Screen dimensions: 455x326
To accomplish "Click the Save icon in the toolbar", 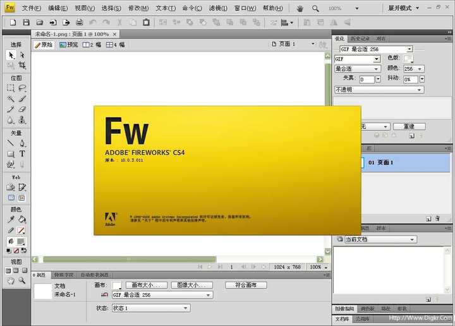I will (26, 22).
